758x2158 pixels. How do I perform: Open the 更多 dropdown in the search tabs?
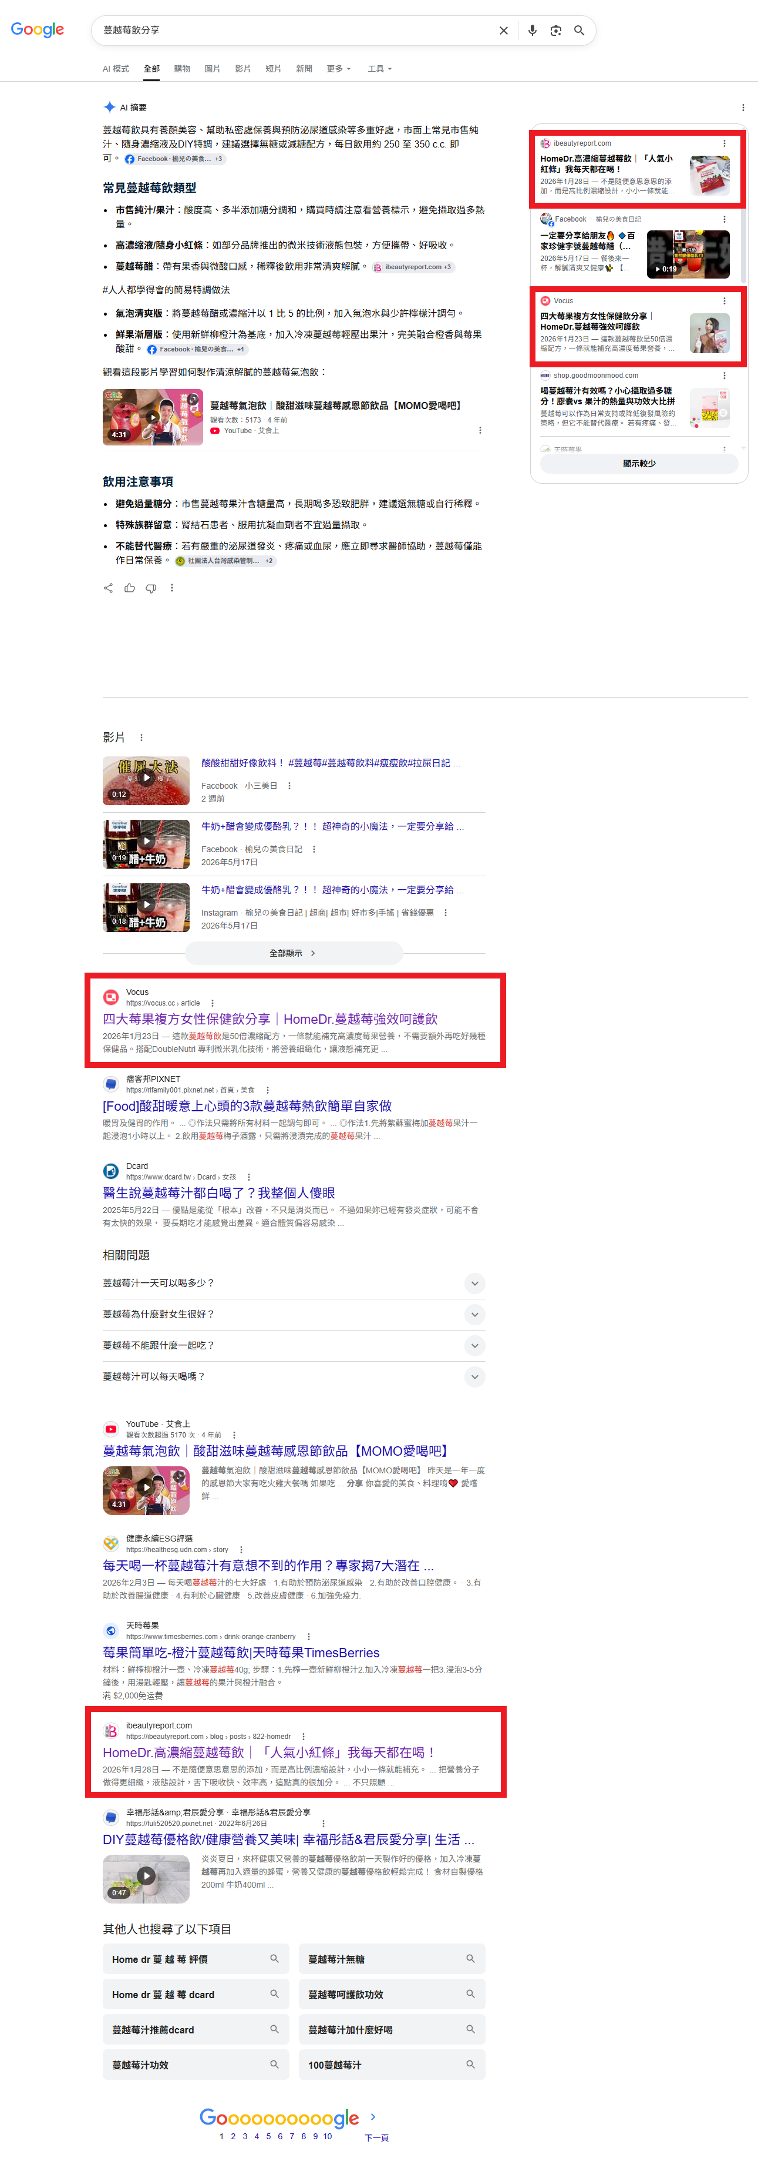[x=339, y=69]
